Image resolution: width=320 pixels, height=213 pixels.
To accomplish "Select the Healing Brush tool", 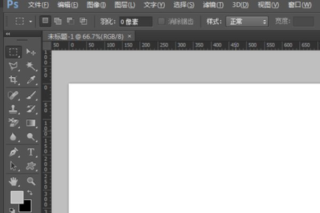I will (x=13, y=95).
